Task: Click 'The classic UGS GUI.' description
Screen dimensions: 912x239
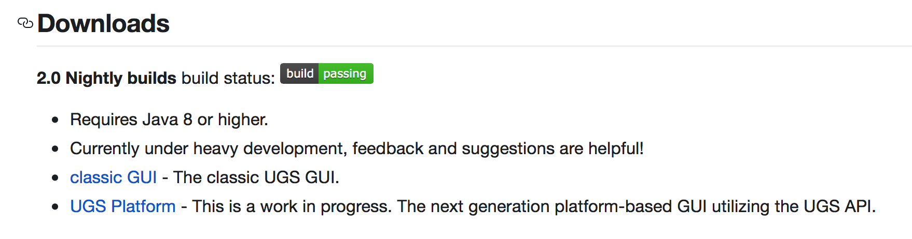Action: [x=256, y=177]
